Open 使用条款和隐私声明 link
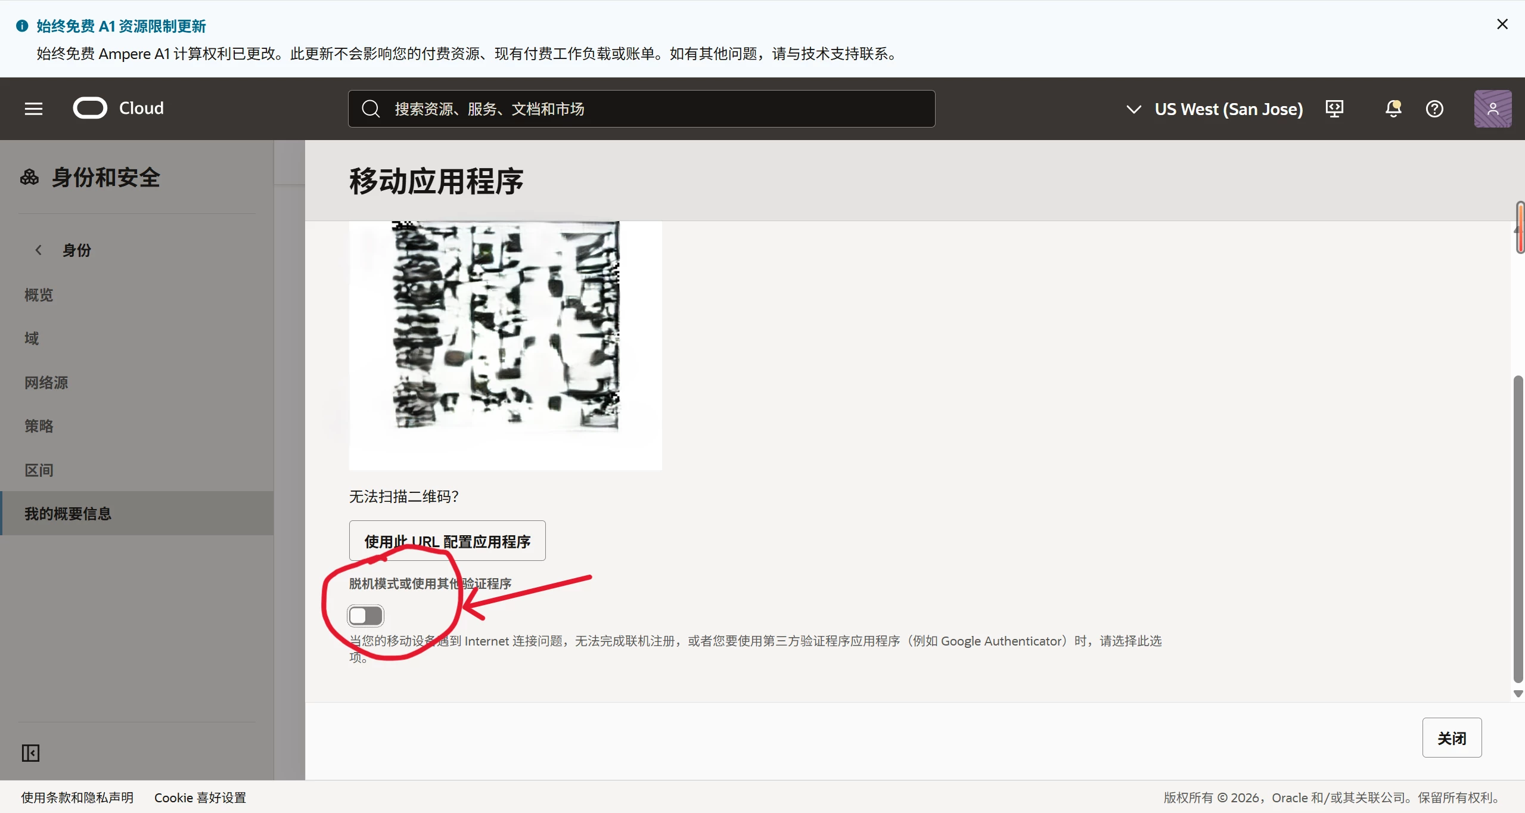Screen dimensions: 1525x813 tap(77, 798)
